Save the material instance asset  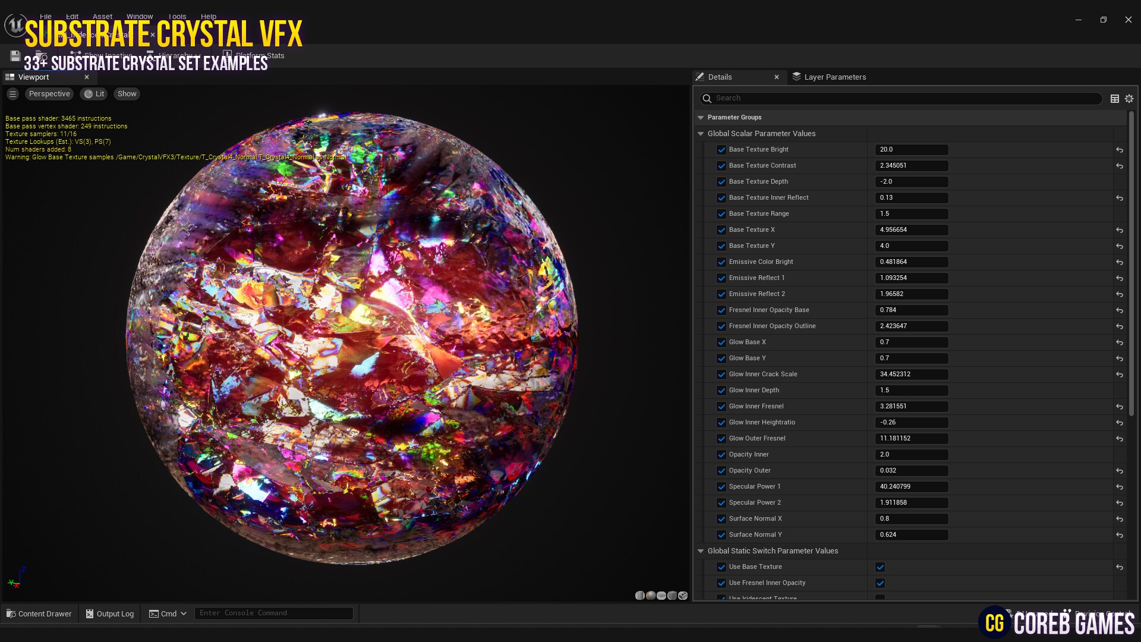coord(15,55)
